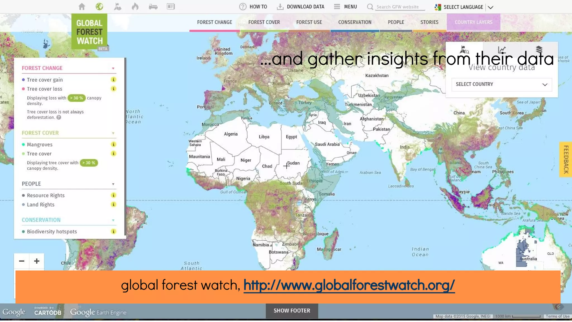Open the countries icon in top bar
This screenshot has height=322, width=572.
click(118, 6)
